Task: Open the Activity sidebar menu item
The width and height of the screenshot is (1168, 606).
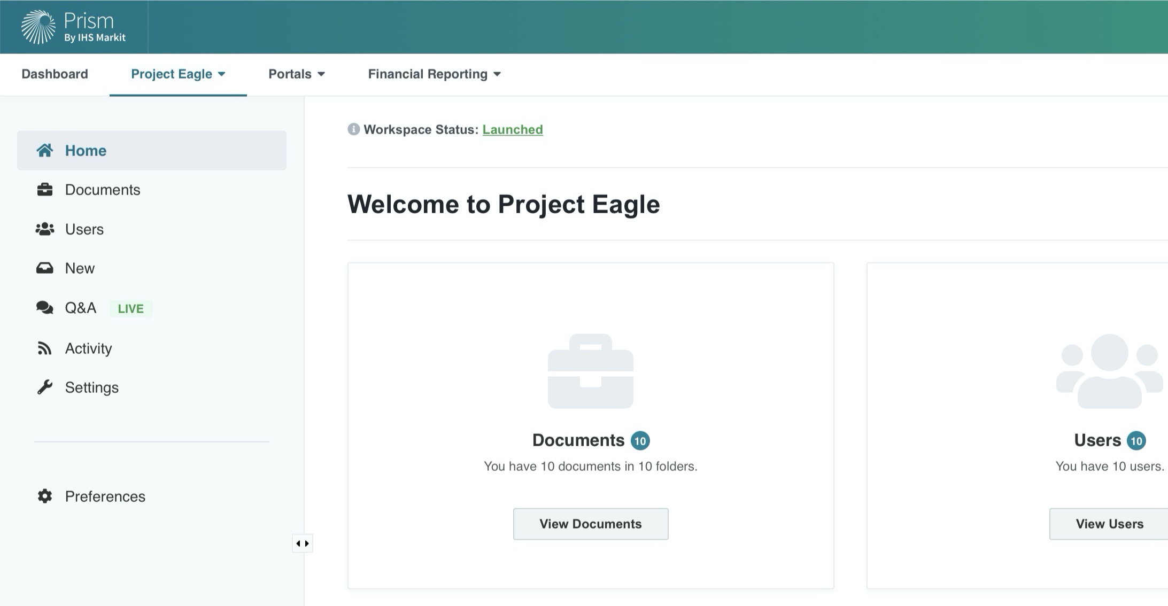Action: [89, 348]
